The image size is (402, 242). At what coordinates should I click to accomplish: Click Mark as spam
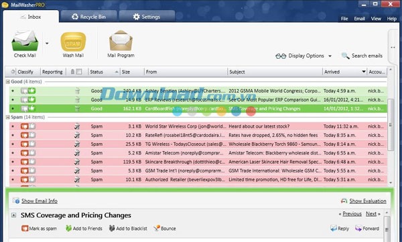[40, 229]
